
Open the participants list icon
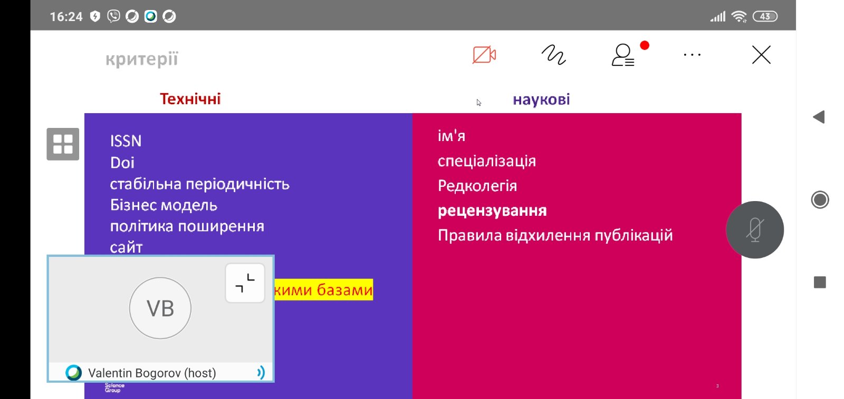[x=622, y=55]
